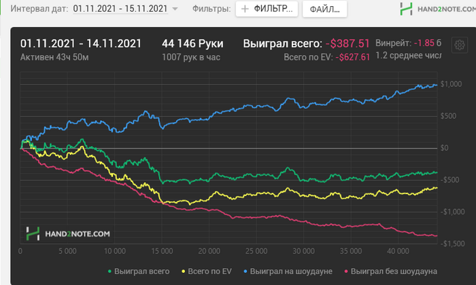Click the yellow legend dot for Всего по EV
This screenshot has height=285, width=476.
click(183, 271)
